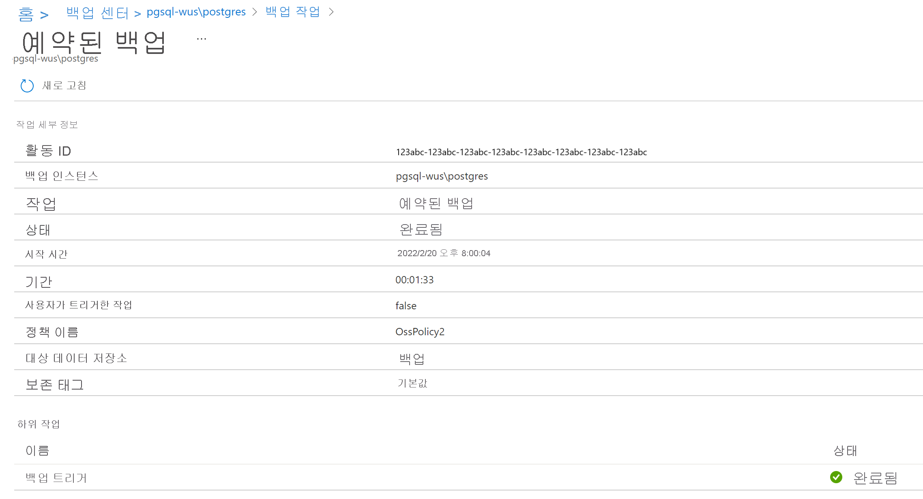Image resolution: width=923 pixels, height=499 pixels.
Task: Click the green completed checkmark icon
Action: 836,477
